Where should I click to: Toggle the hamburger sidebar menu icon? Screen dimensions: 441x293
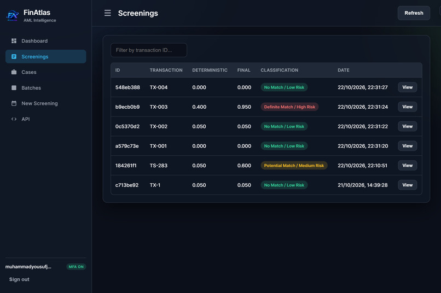pos(107,13)
